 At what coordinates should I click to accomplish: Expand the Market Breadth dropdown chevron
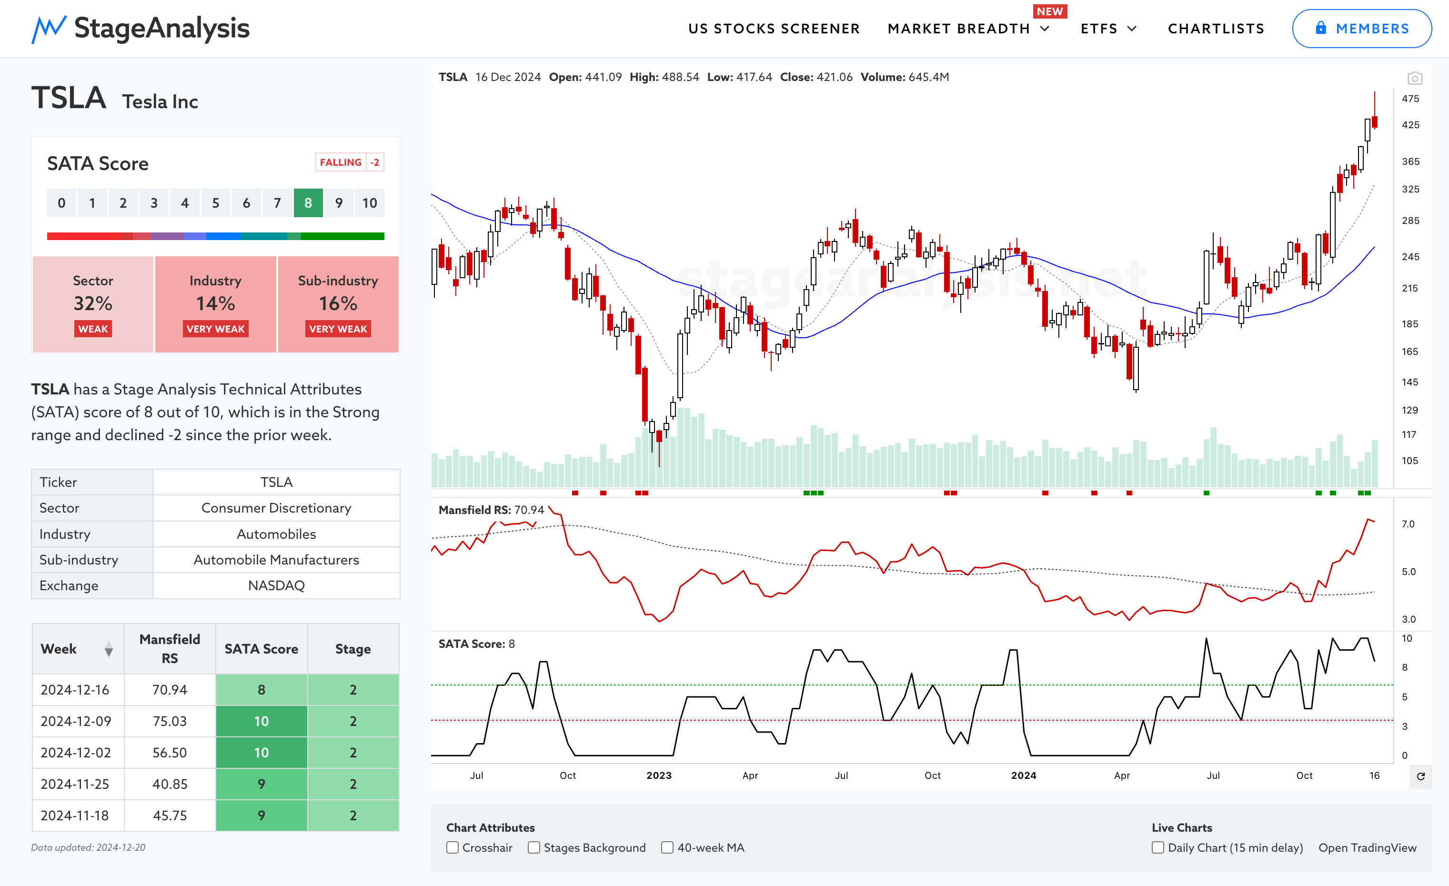[1045, 29]
